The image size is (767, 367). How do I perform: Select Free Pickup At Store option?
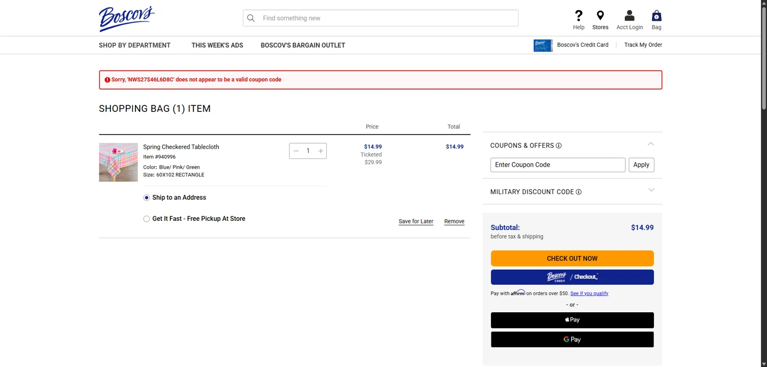pyautogui.click(x=147, y=219)
